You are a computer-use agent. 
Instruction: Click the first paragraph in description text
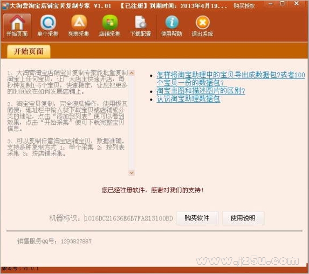tap(67, 82)
